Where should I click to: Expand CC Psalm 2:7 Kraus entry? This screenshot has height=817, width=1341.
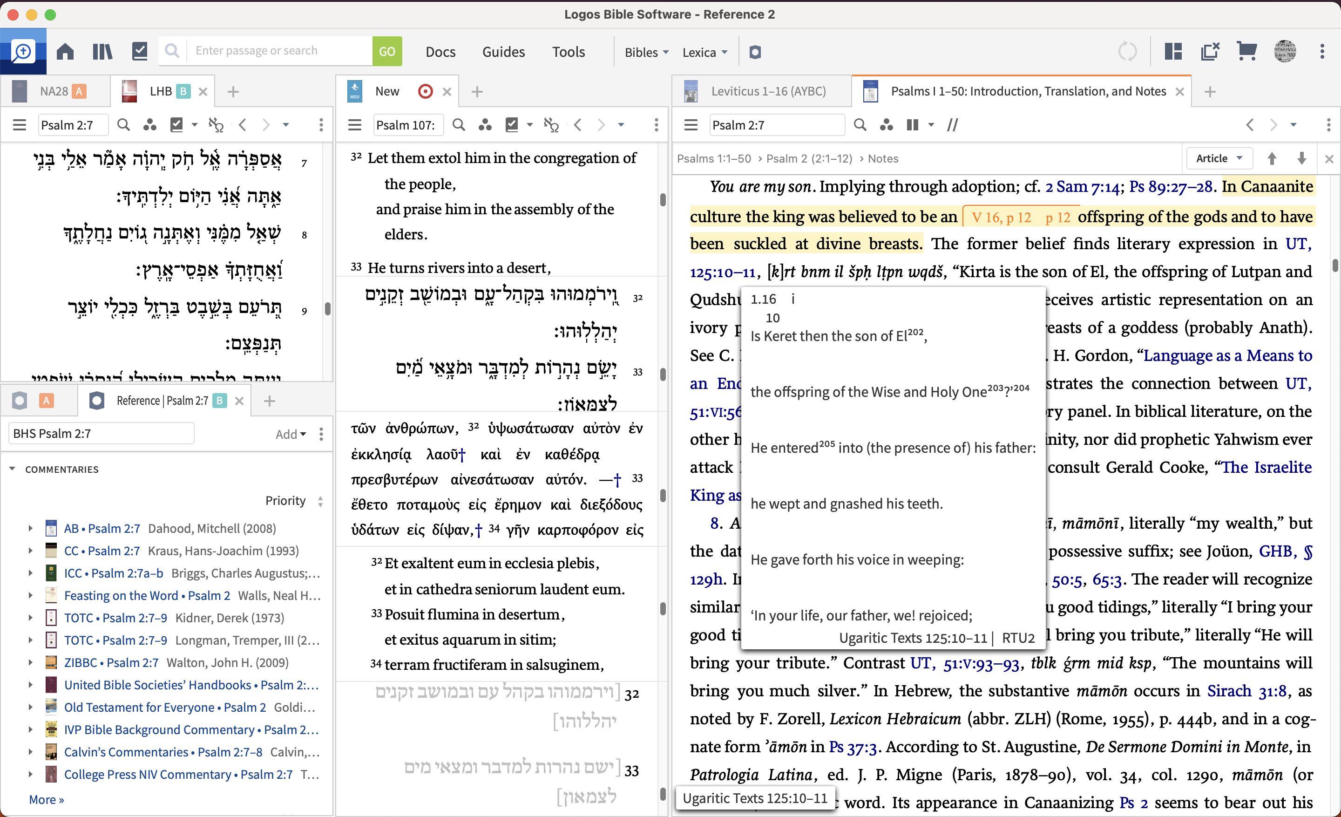[30, 551]
